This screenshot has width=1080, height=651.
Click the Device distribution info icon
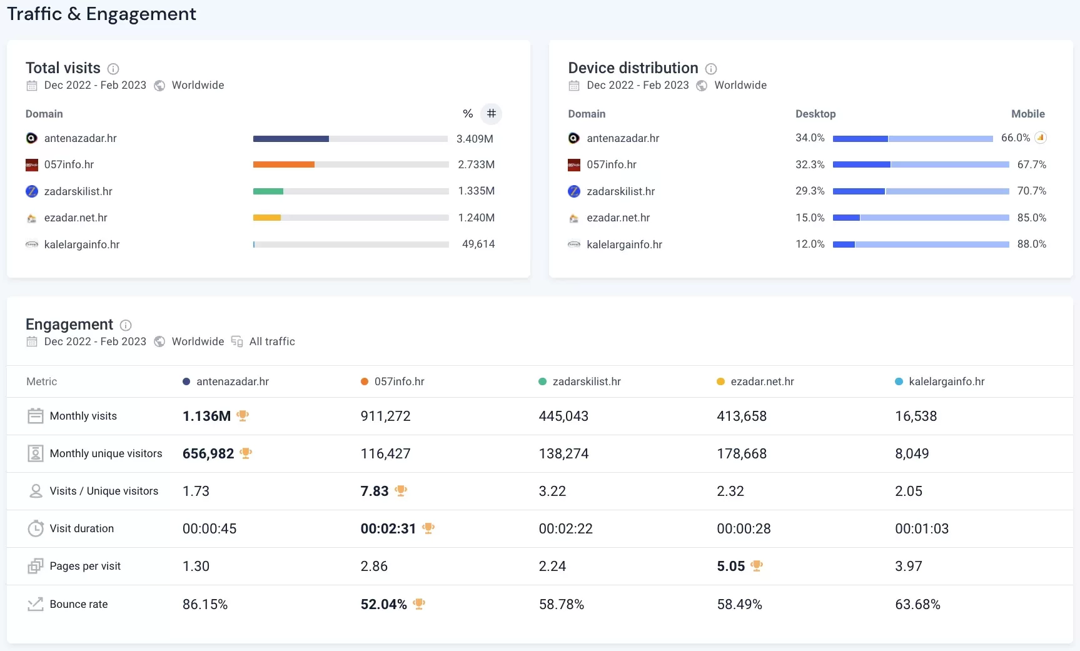tap(711, 69)
